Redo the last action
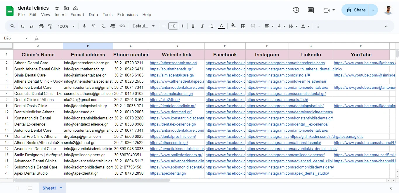This screenshot has height=193, width=399. point(32,26)
